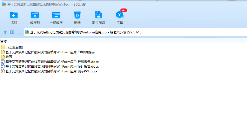This screenshot has height=131, width=247.
Task: Switch to the large icon view button
Action: click(x=12, y=32)
